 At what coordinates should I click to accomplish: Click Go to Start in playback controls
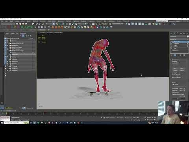pos(145,118)
